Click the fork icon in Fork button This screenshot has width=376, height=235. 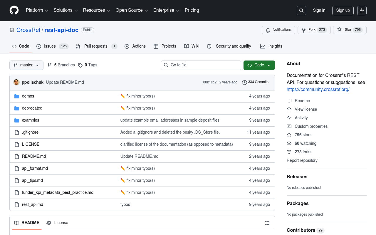[304, 30]
